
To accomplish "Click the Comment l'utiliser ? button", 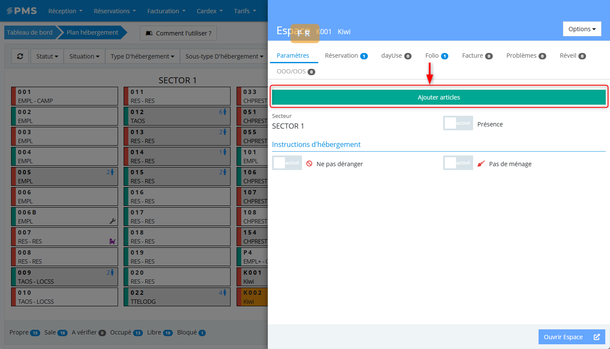I will point(178,33).
